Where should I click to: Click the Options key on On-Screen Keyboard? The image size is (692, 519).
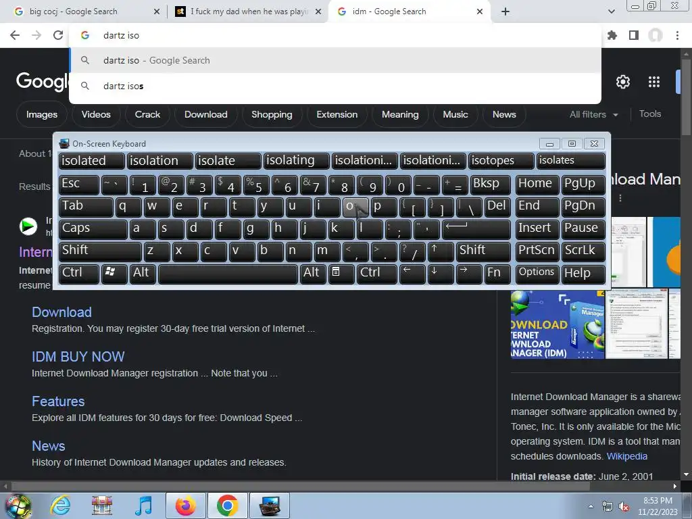pos(537,274)
